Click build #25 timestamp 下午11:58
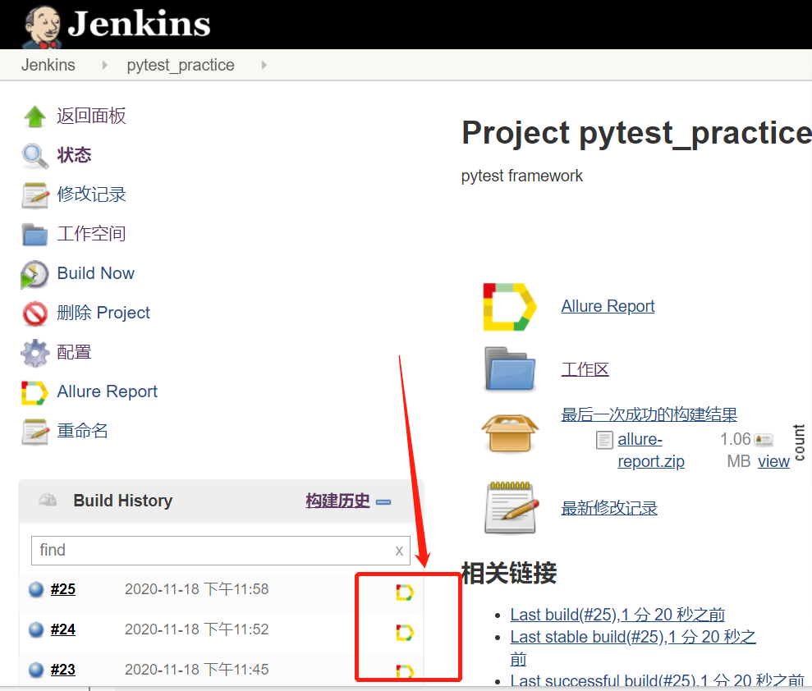Screen dimensions: 812x691 (x=197, y=589)
